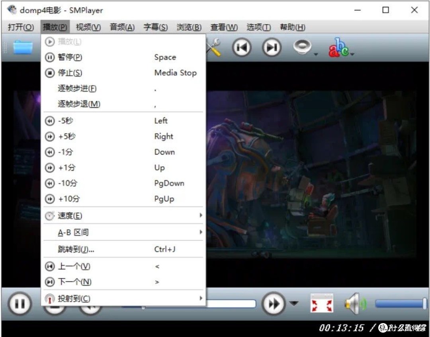The height and width of the screenshot is (337, 430).
Task: Open a video with the folder toolbar icon
Action: pos(23,47)
